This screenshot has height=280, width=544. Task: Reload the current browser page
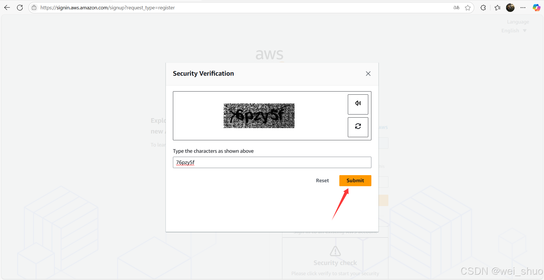point(20,8)
